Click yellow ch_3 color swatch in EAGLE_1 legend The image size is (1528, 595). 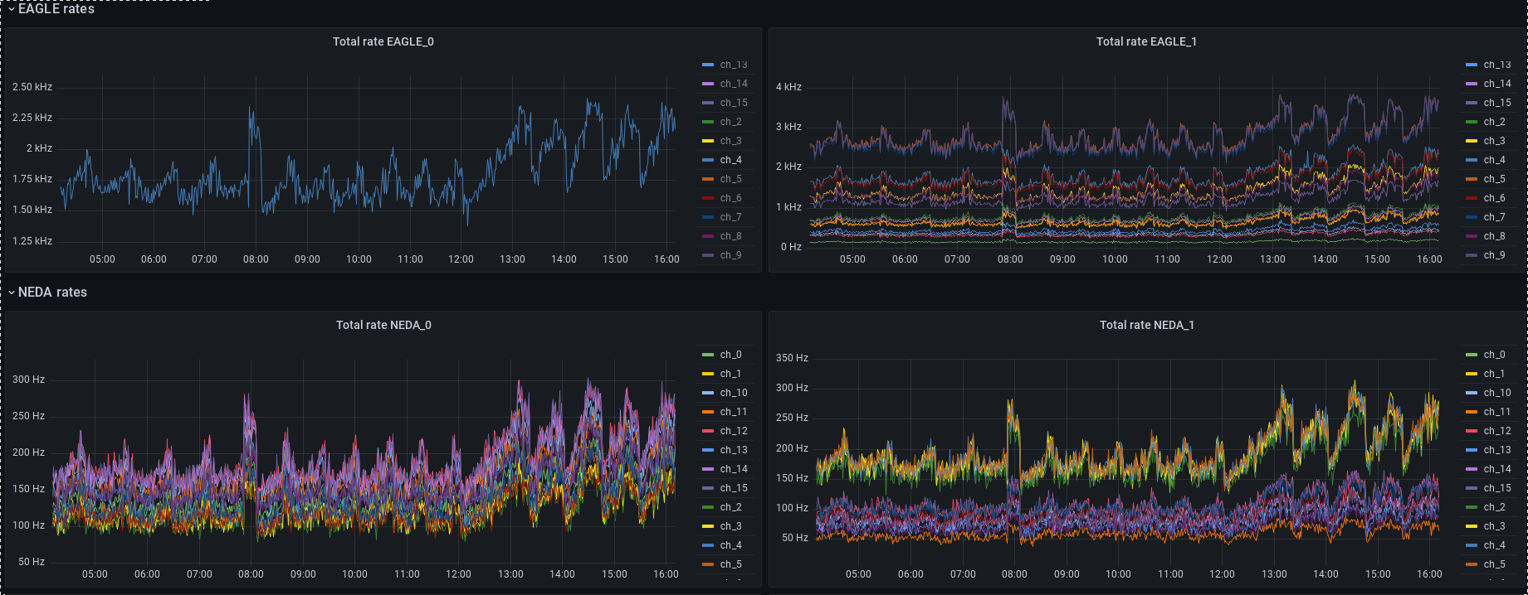[x=1471, y=141]
